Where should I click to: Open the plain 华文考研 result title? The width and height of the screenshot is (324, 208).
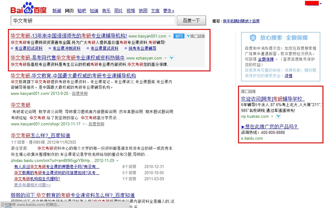pos(21,105)
